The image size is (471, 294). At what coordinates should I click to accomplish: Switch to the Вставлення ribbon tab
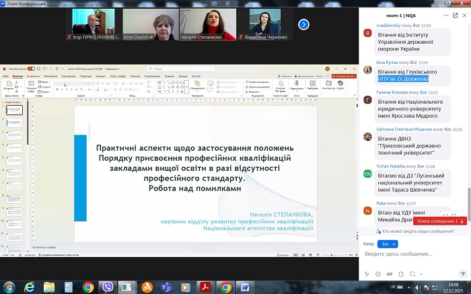pos(32,76)
